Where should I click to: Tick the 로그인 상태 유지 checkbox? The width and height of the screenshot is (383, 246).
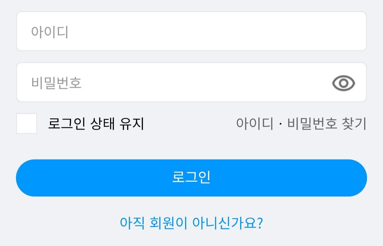(27, 124)
